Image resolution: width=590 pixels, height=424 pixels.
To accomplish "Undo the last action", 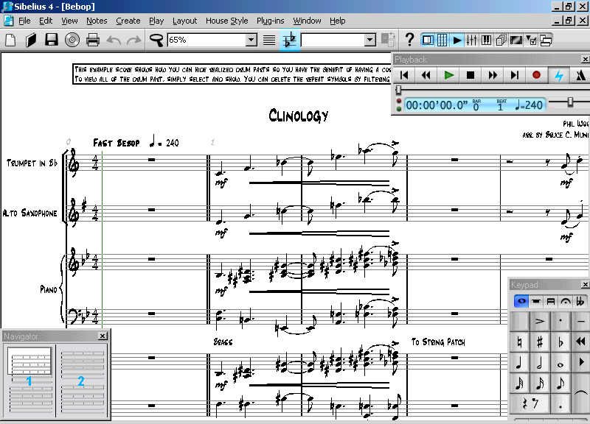I will [x=114, y=40].
